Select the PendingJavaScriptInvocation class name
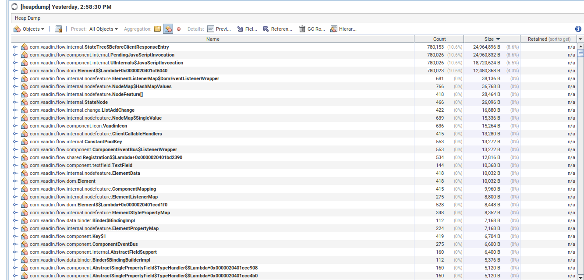Screen dimensions: 584x280 102,55
